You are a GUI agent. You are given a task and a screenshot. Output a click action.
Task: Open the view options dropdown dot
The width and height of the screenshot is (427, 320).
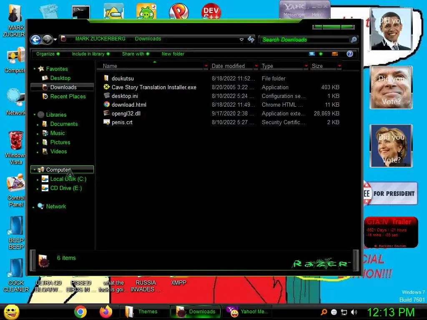click(x=321, y=54)
